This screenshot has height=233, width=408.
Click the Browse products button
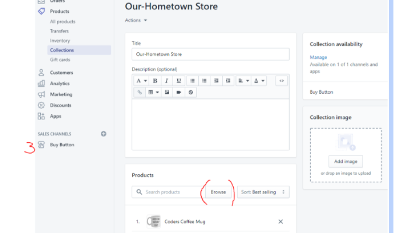point(218,192)
